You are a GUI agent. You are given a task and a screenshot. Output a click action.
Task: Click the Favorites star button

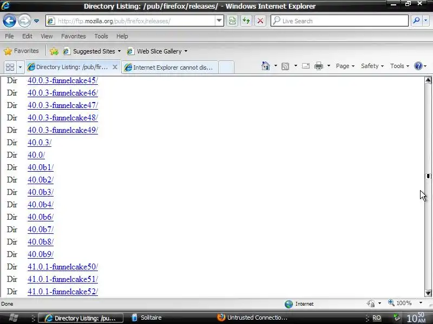coord(21,51)
